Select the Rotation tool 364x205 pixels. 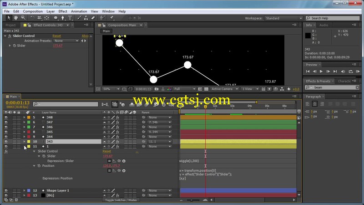pos(32,18)
